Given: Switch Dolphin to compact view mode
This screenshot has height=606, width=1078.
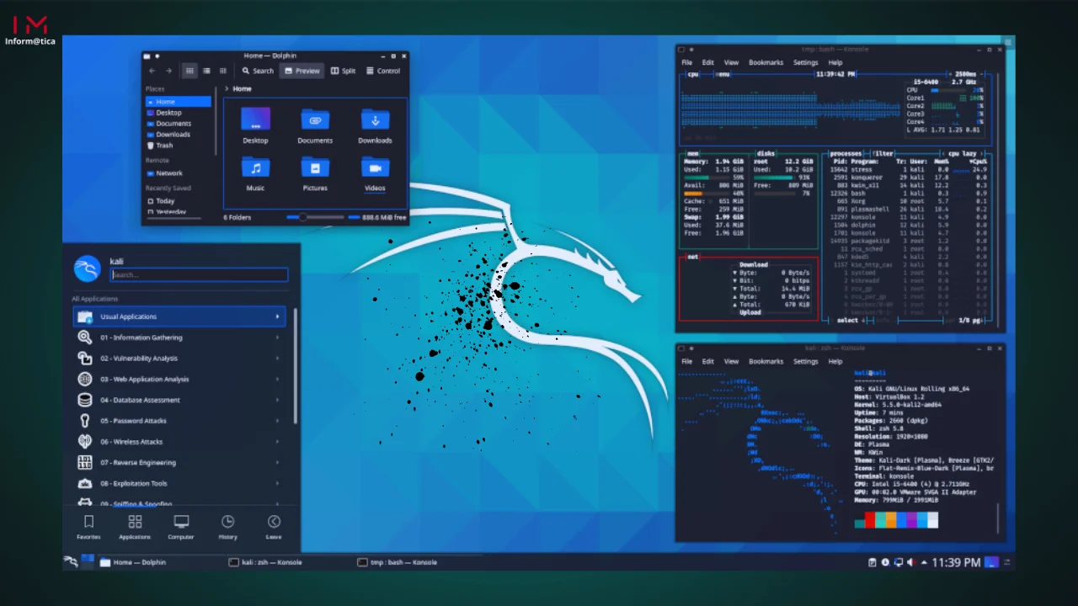Looking at the screenshot, I should 206,71.
